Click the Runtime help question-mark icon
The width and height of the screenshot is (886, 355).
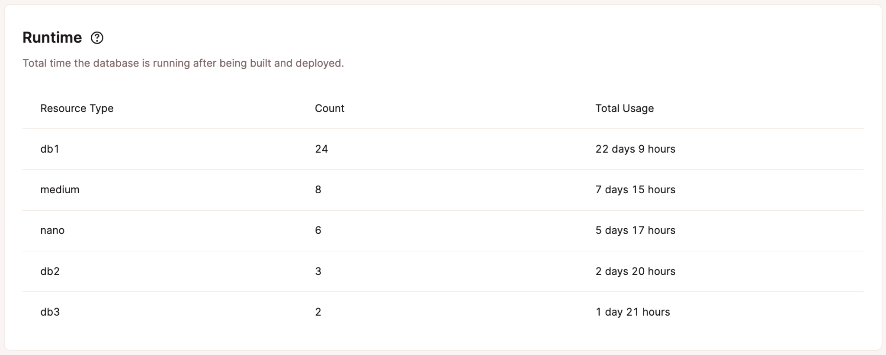pos(97,38)
